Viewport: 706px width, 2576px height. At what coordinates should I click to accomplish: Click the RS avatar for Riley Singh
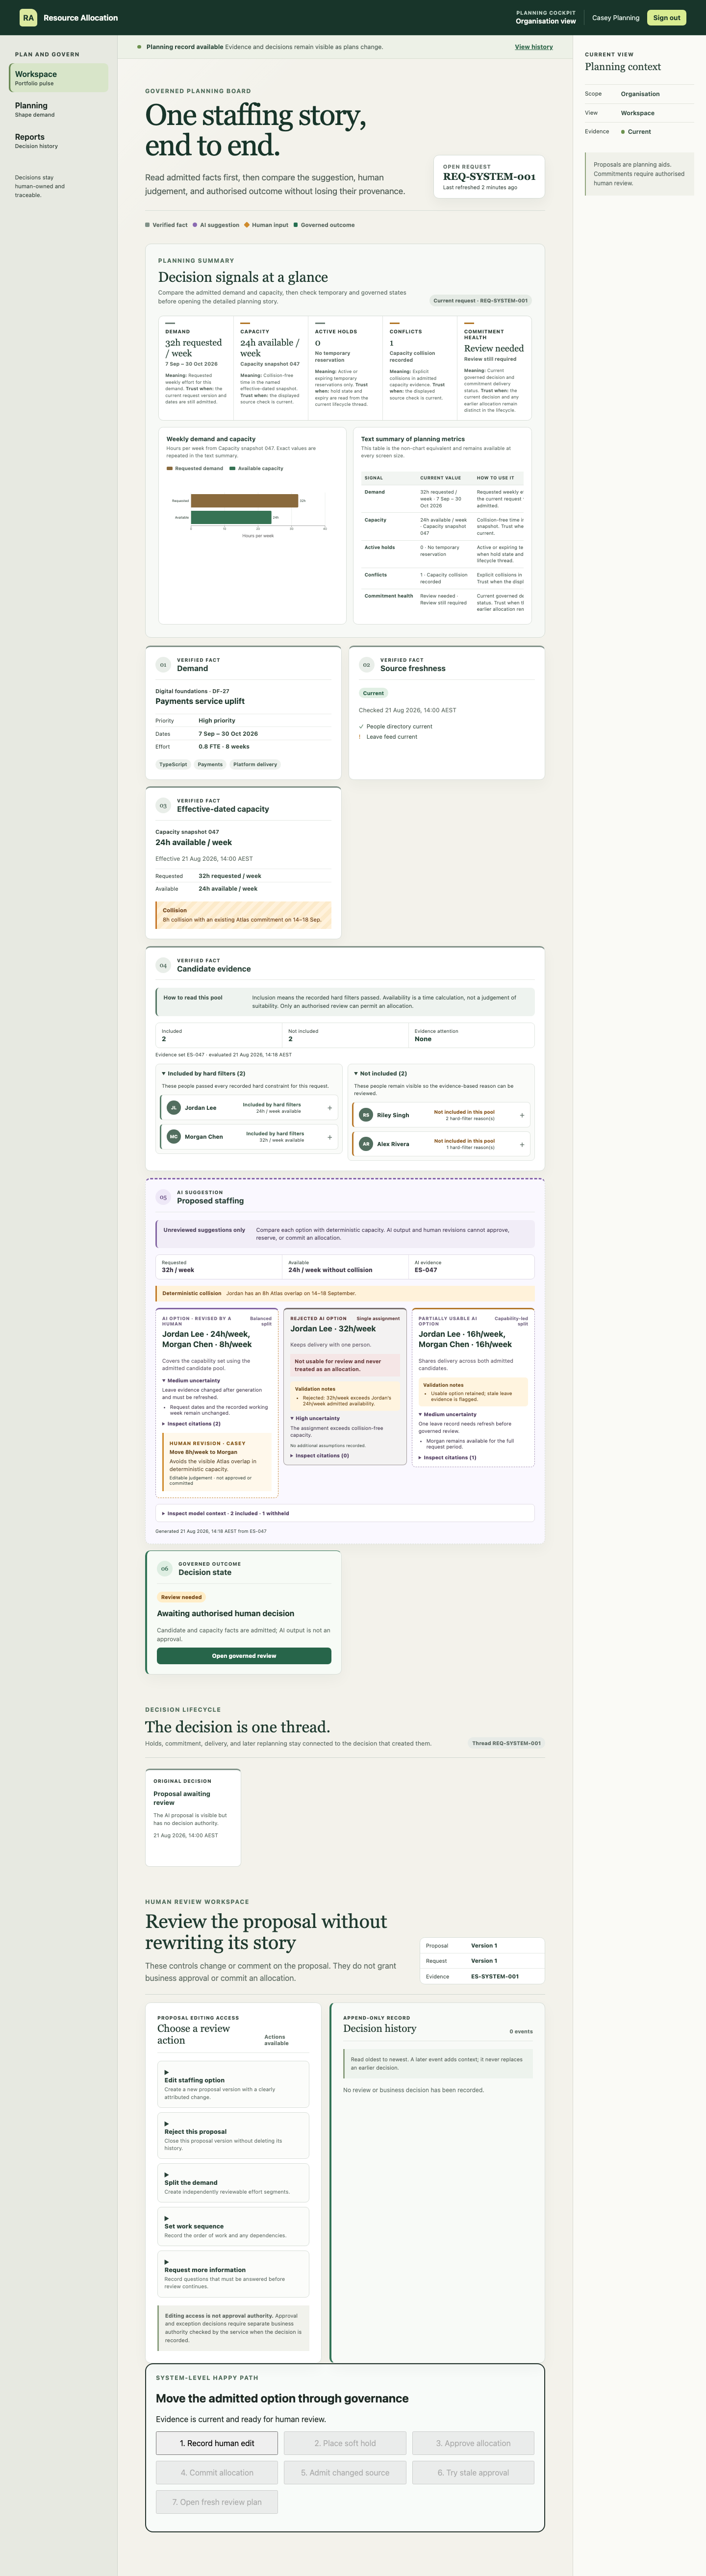[x=366, y=1115]
